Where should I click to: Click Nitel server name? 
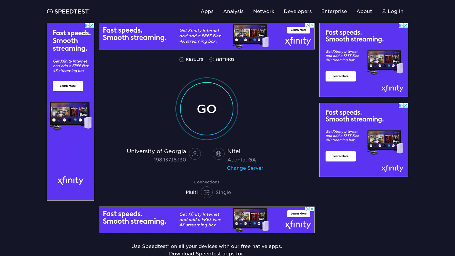tap(234, 151)
